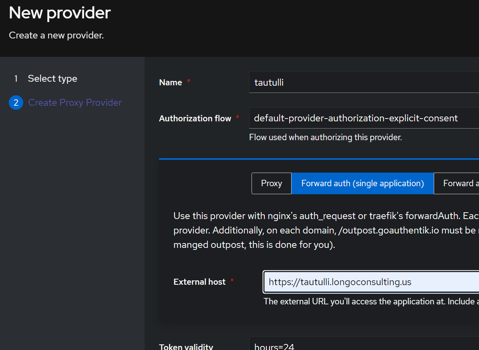Click the external URL help text below host field

[x=371, y=302]
